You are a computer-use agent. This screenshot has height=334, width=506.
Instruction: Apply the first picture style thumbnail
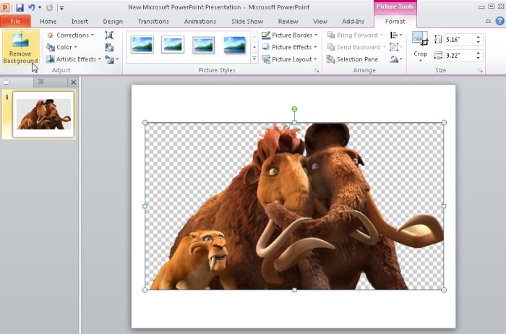(x=142, y=45)
